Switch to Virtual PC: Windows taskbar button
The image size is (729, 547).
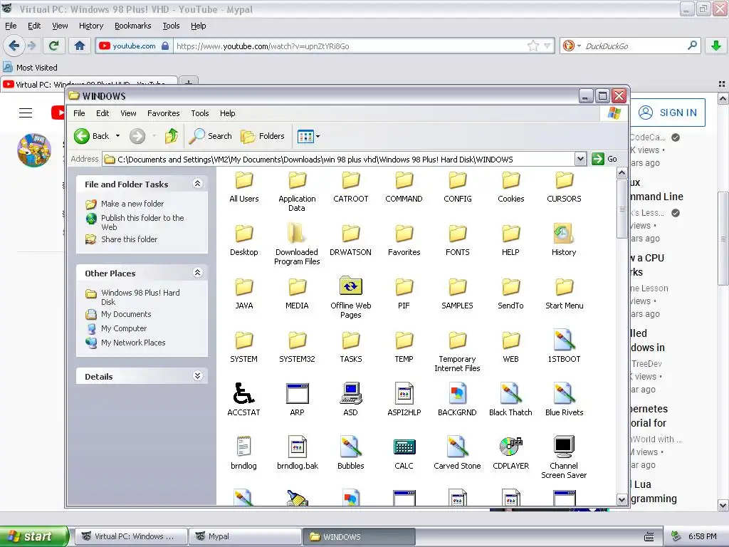click(x=131, y=536)
